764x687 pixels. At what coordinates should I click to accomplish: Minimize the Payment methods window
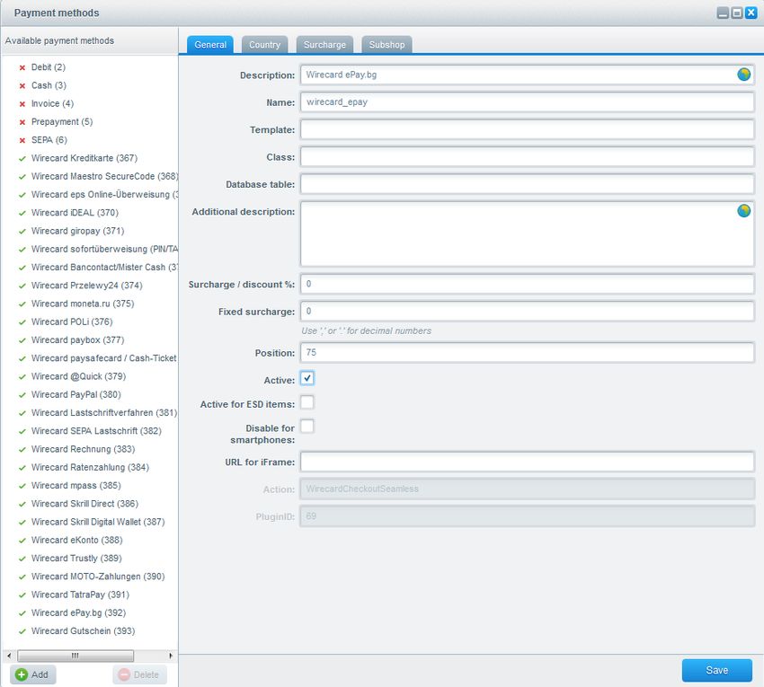pos(723,13)
